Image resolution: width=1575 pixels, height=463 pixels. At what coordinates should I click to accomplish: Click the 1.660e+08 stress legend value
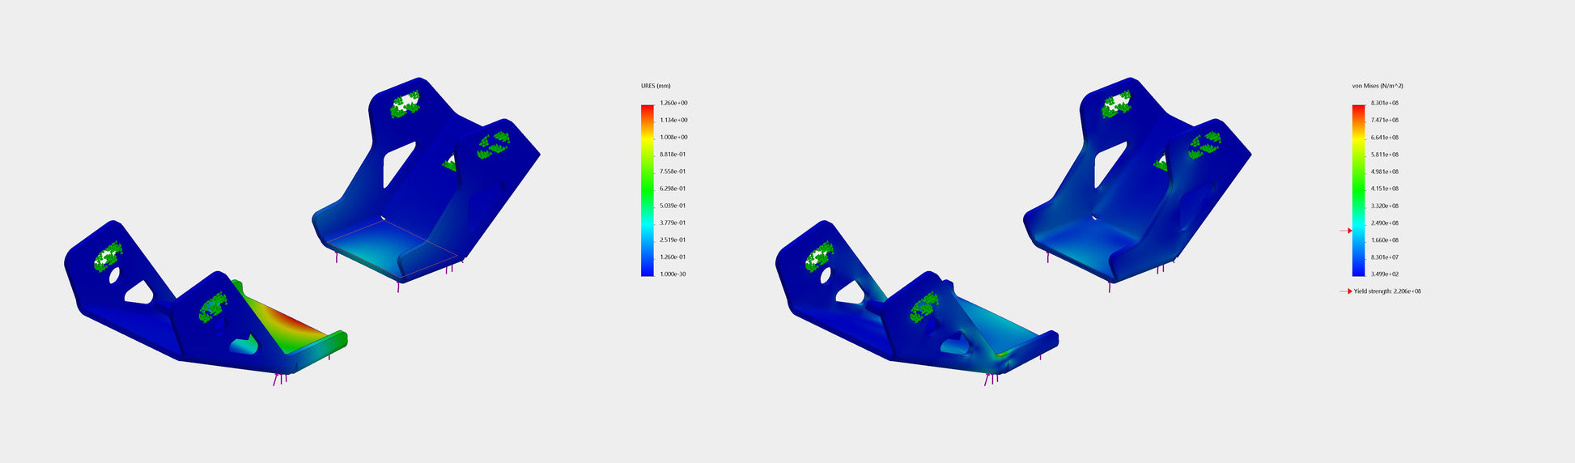pyautogui.click(x=1385, y=240)
